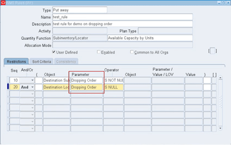Toggle the User Defined checkbox
The height and width of the screenshot is (145, 231).
pos(54,52)
